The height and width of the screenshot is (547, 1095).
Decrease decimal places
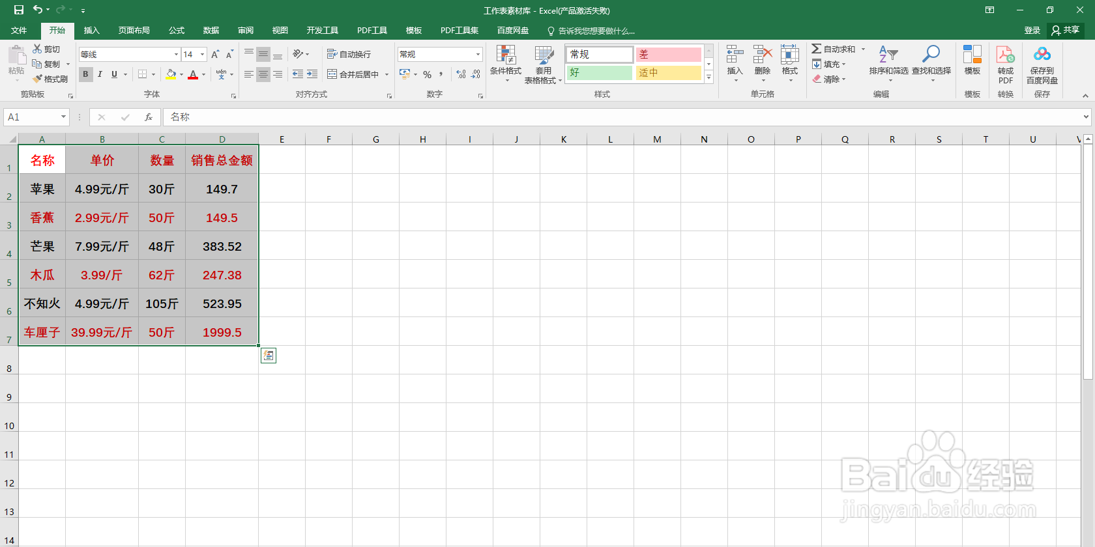pos(476,74)
